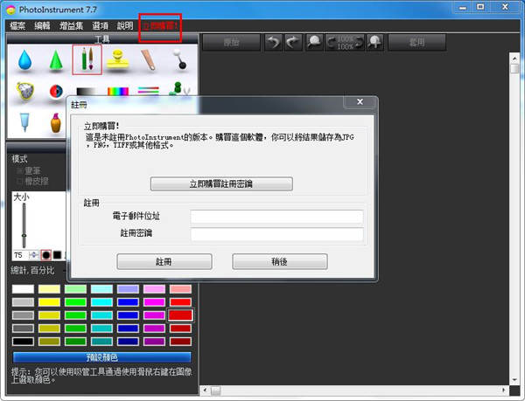Select the rainbow spectrum tool
The image size is (525, 401).
[x=118, y=91]
